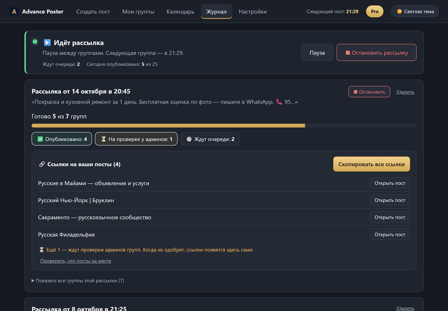Click Скопировать все ссылки button

tap(372, 164)
